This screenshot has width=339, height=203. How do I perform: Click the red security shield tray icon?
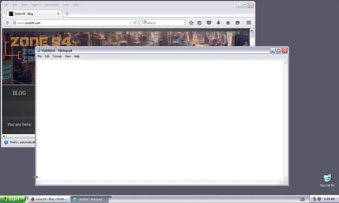[x=319, y=199]
